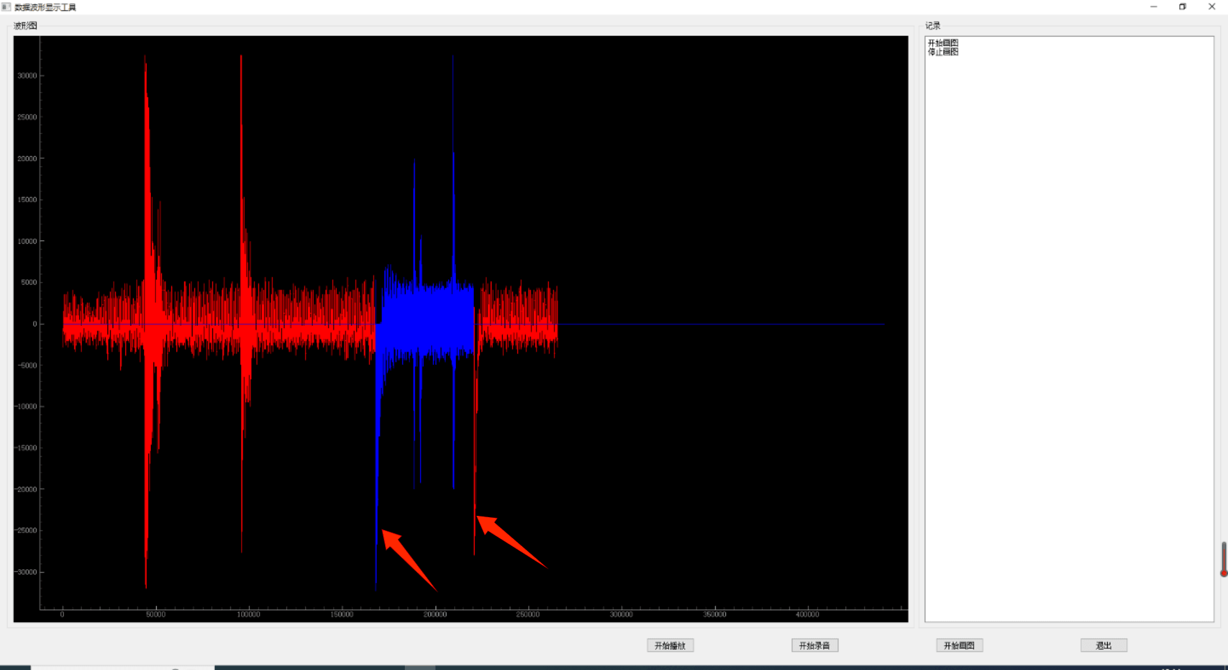This screenshot has height=670, width=1228.
Task: Click inside the 记录 log text area
Action: (1069, 329)
